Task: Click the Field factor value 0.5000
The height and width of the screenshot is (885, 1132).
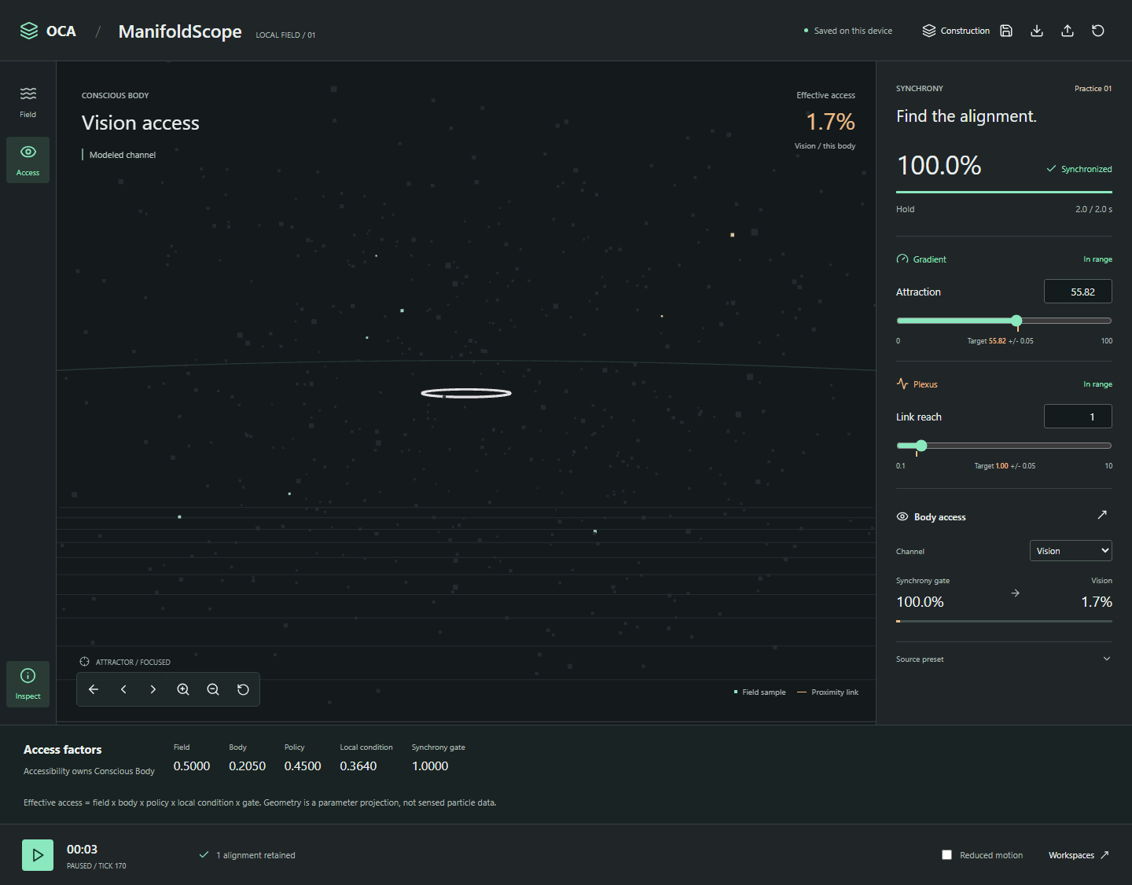Action: point(192,766)
